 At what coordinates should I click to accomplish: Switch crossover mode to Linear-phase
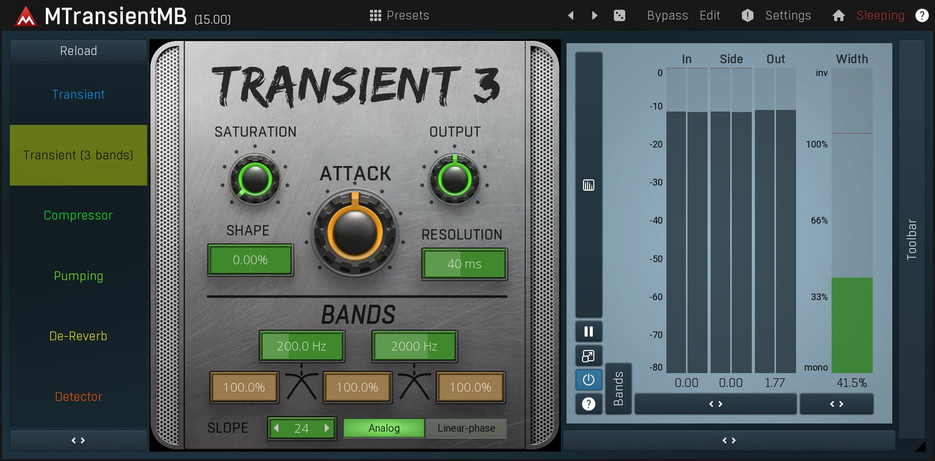coord(466,427)
